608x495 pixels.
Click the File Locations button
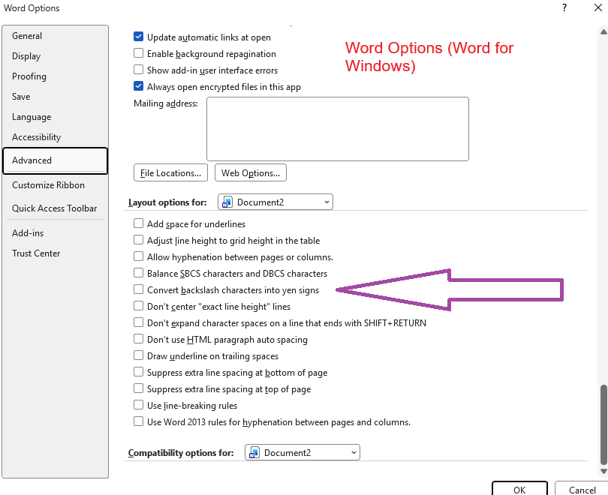coord(170,172)
